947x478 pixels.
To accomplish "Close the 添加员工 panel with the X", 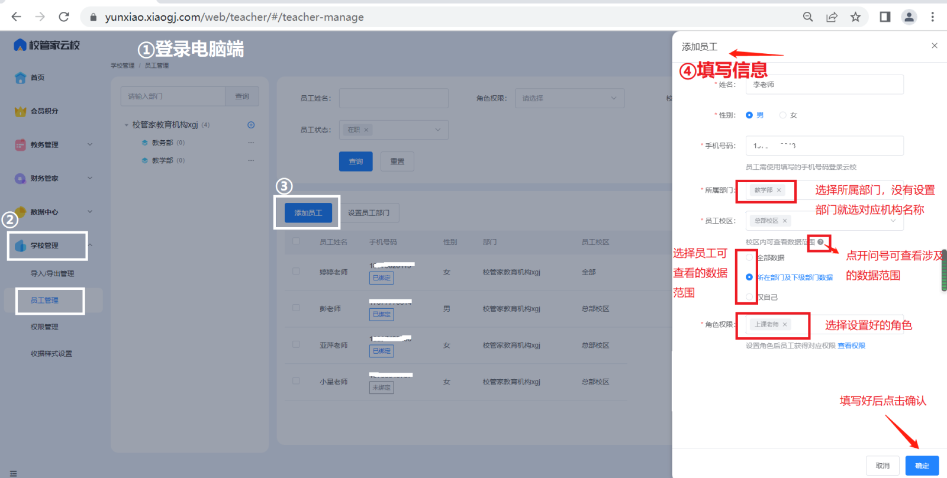I will pyautogui.click(x=935, y=46).
